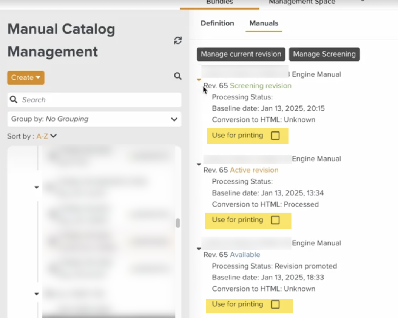Focus the Search text field
Image resolution: width=398 pixels, height=318 pixels.
98,100
